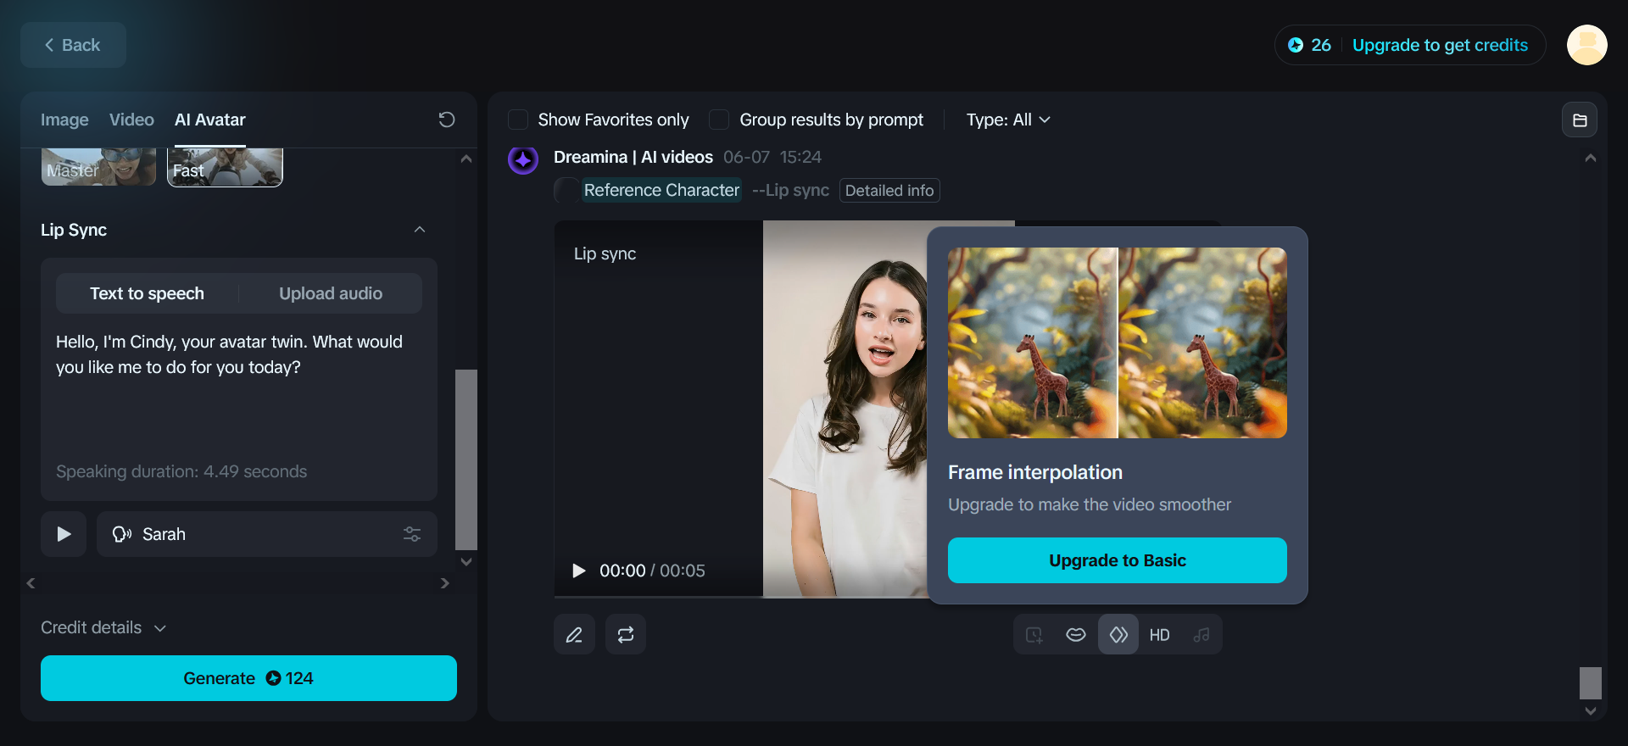Switch to Upload audio tab
1628x746 pixels.
[331, 293]
